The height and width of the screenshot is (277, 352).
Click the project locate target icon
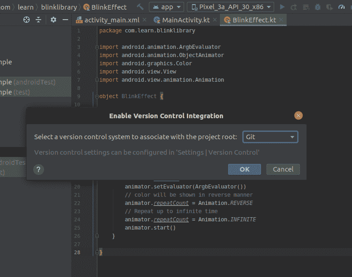click(27, 20)
